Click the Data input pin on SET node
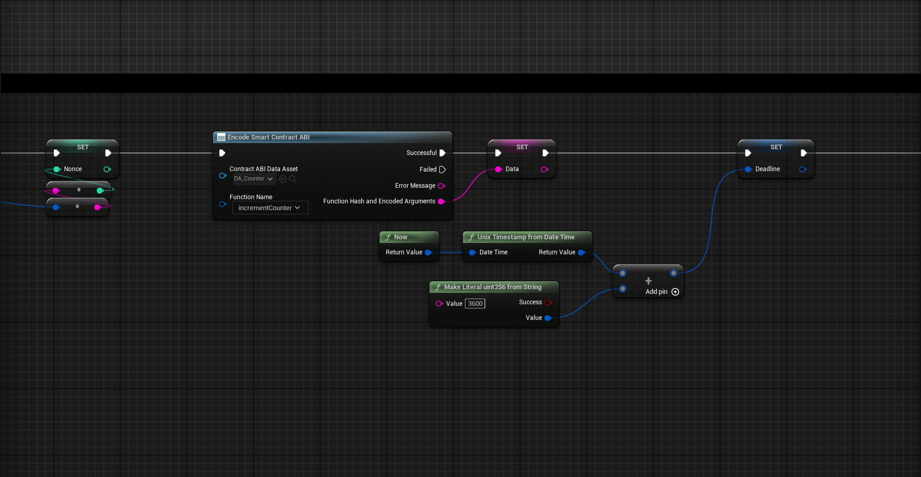This screenshot has width=921, height=477. click(x=498, y=169)
